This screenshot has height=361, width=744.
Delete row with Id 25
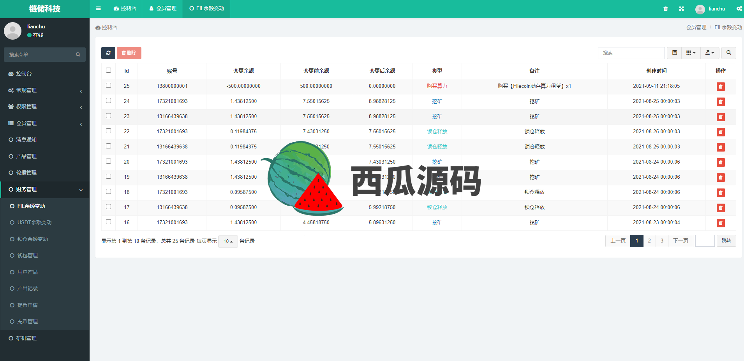click(721, 87)
